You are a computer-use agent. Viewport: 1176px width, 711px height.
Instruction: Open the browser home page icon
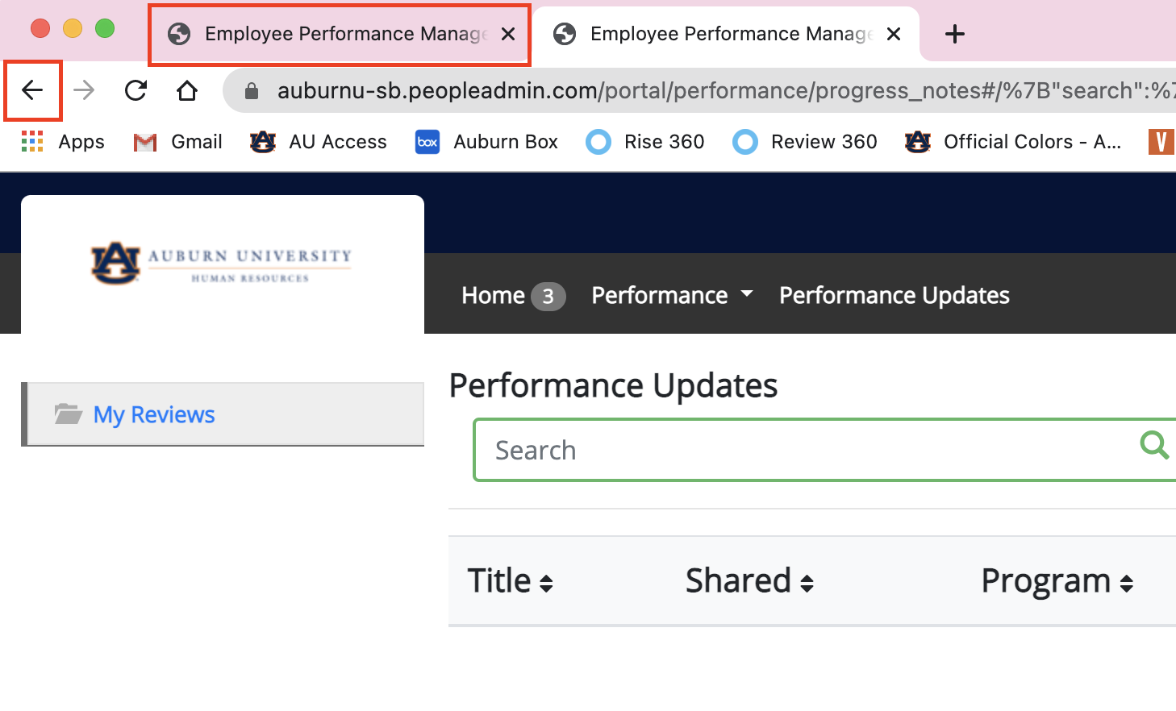click(x=187, y=90)
